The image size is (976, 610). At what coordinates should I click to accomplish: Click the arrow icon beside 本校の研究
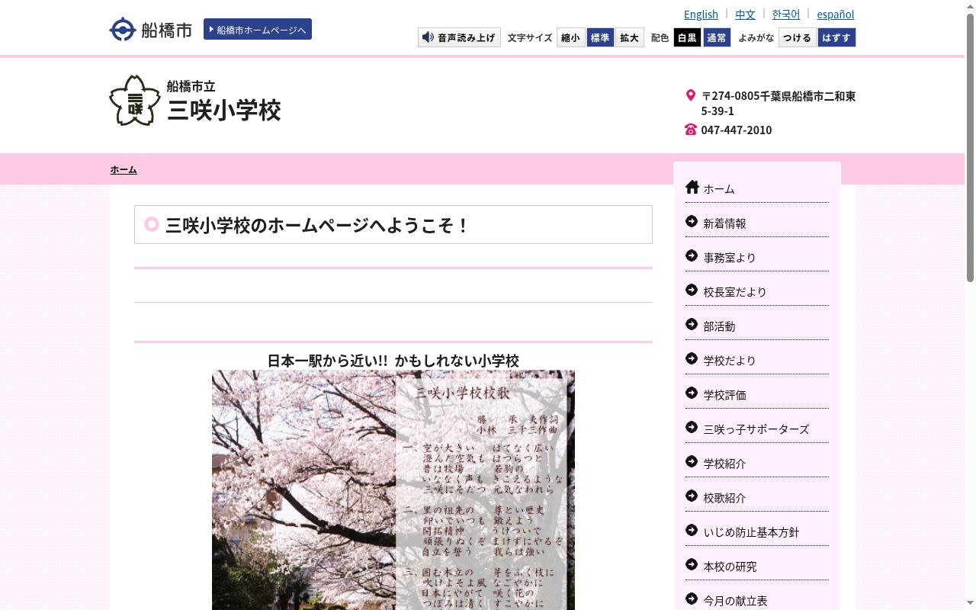(x=692, y=564)
